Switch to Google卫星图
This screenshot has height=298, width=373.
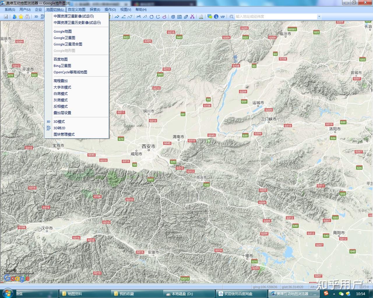pos(64,38)
